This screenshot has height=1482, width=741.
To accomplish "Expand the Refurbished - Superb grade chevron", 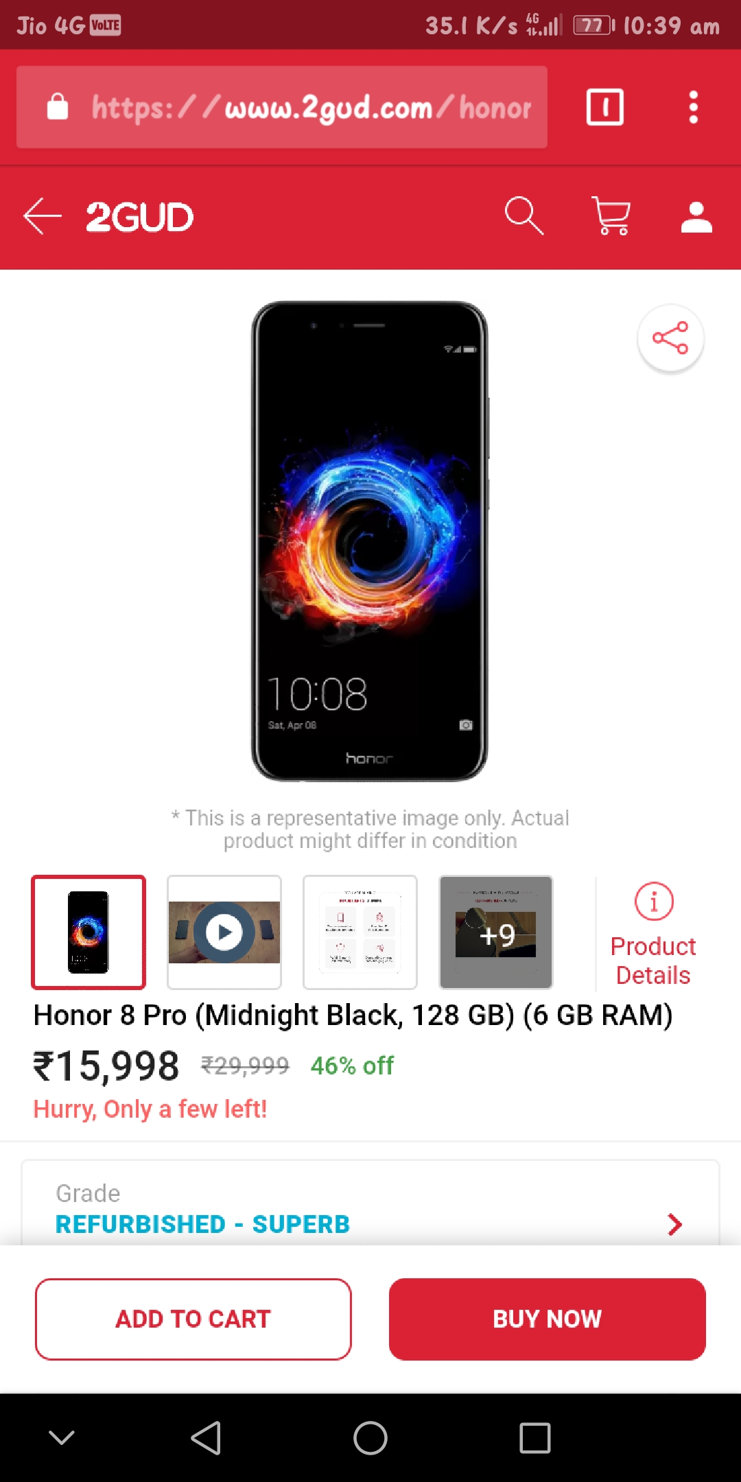I will (x=675, y=1224).
